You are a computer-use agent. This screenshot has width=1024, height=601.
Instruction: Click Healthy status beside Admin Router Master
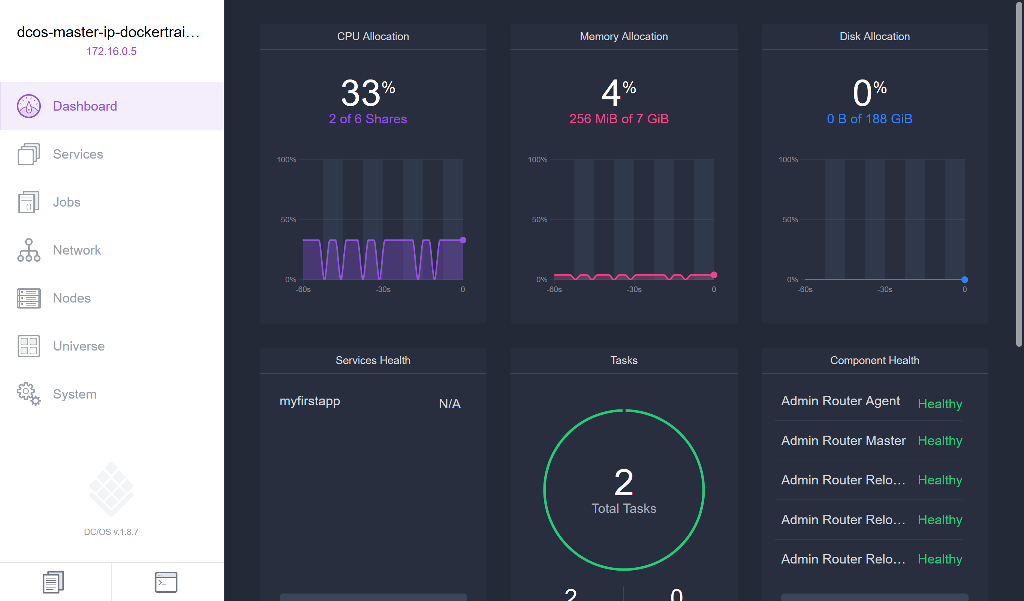[940, 441]
